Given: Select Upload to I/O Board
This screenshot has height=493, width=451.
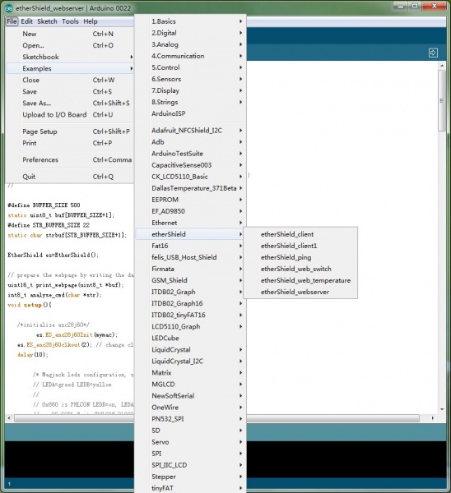Looking at the screenshot, I should pyautogui.click(x=70, y=115).
